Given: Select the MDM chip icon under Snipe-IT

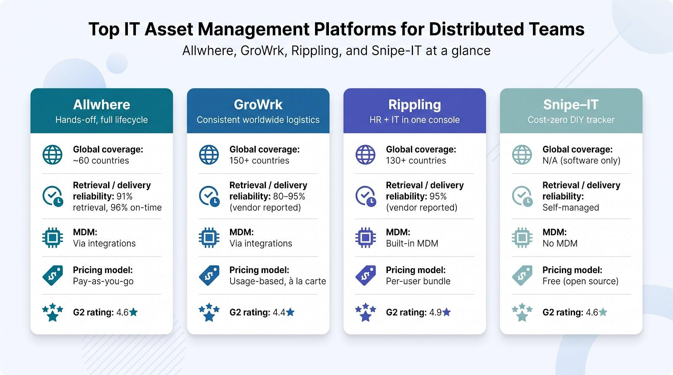Looking at the screenshot, I should [x=522, y=238].
